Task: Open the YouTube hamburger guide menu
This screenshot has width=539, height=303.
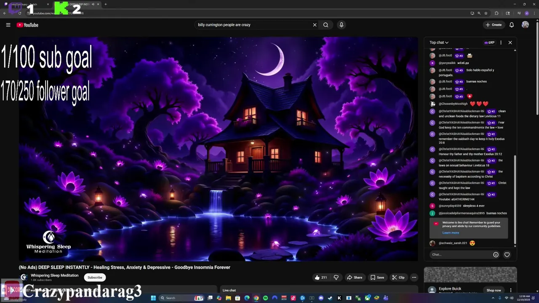Action: [8, 25]
